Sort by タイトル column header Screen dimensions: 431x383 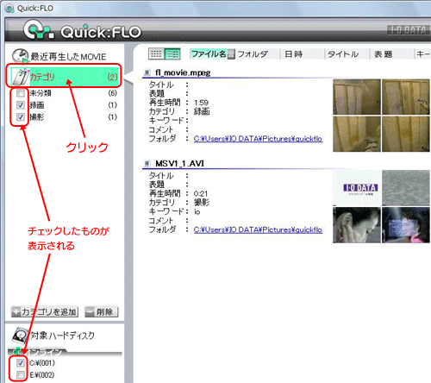(x=343, y=54)
